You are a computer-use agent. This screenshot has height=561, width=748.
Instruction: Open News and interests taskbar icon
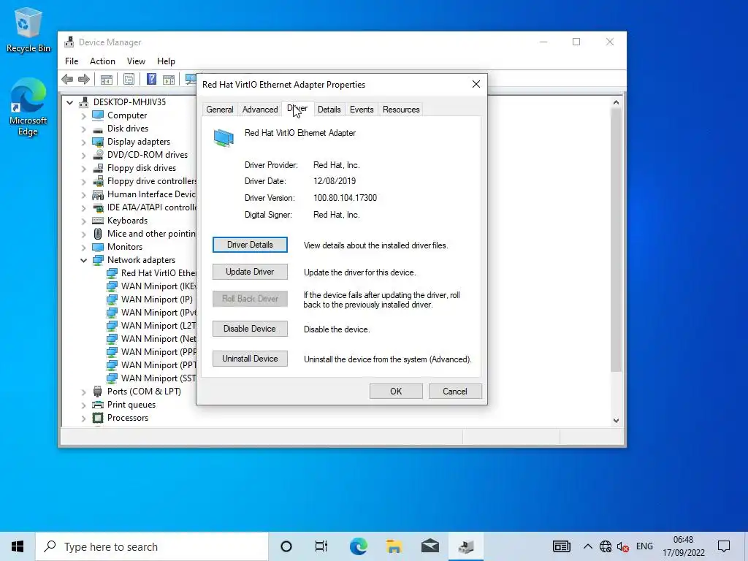(562, 546)
